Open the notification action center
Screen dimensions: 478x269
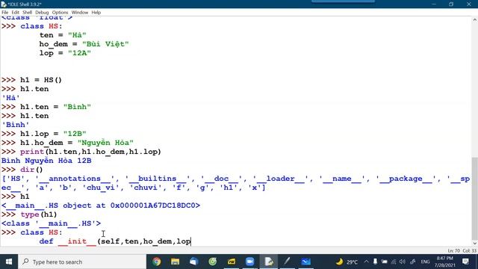(465, 262)
